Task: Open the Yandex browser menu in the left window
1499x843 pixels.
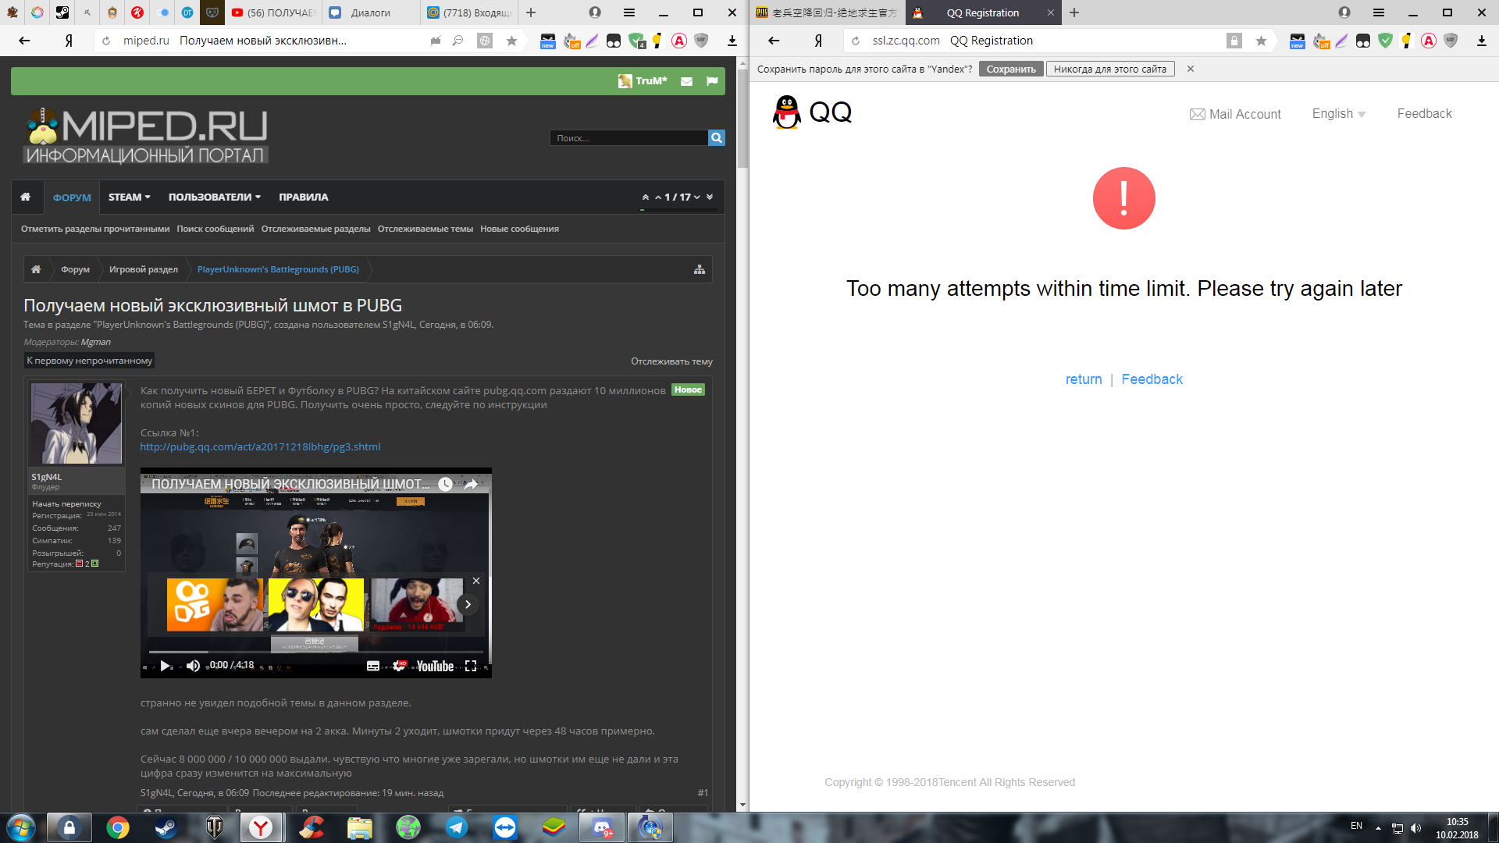Action: coord(629,12)
